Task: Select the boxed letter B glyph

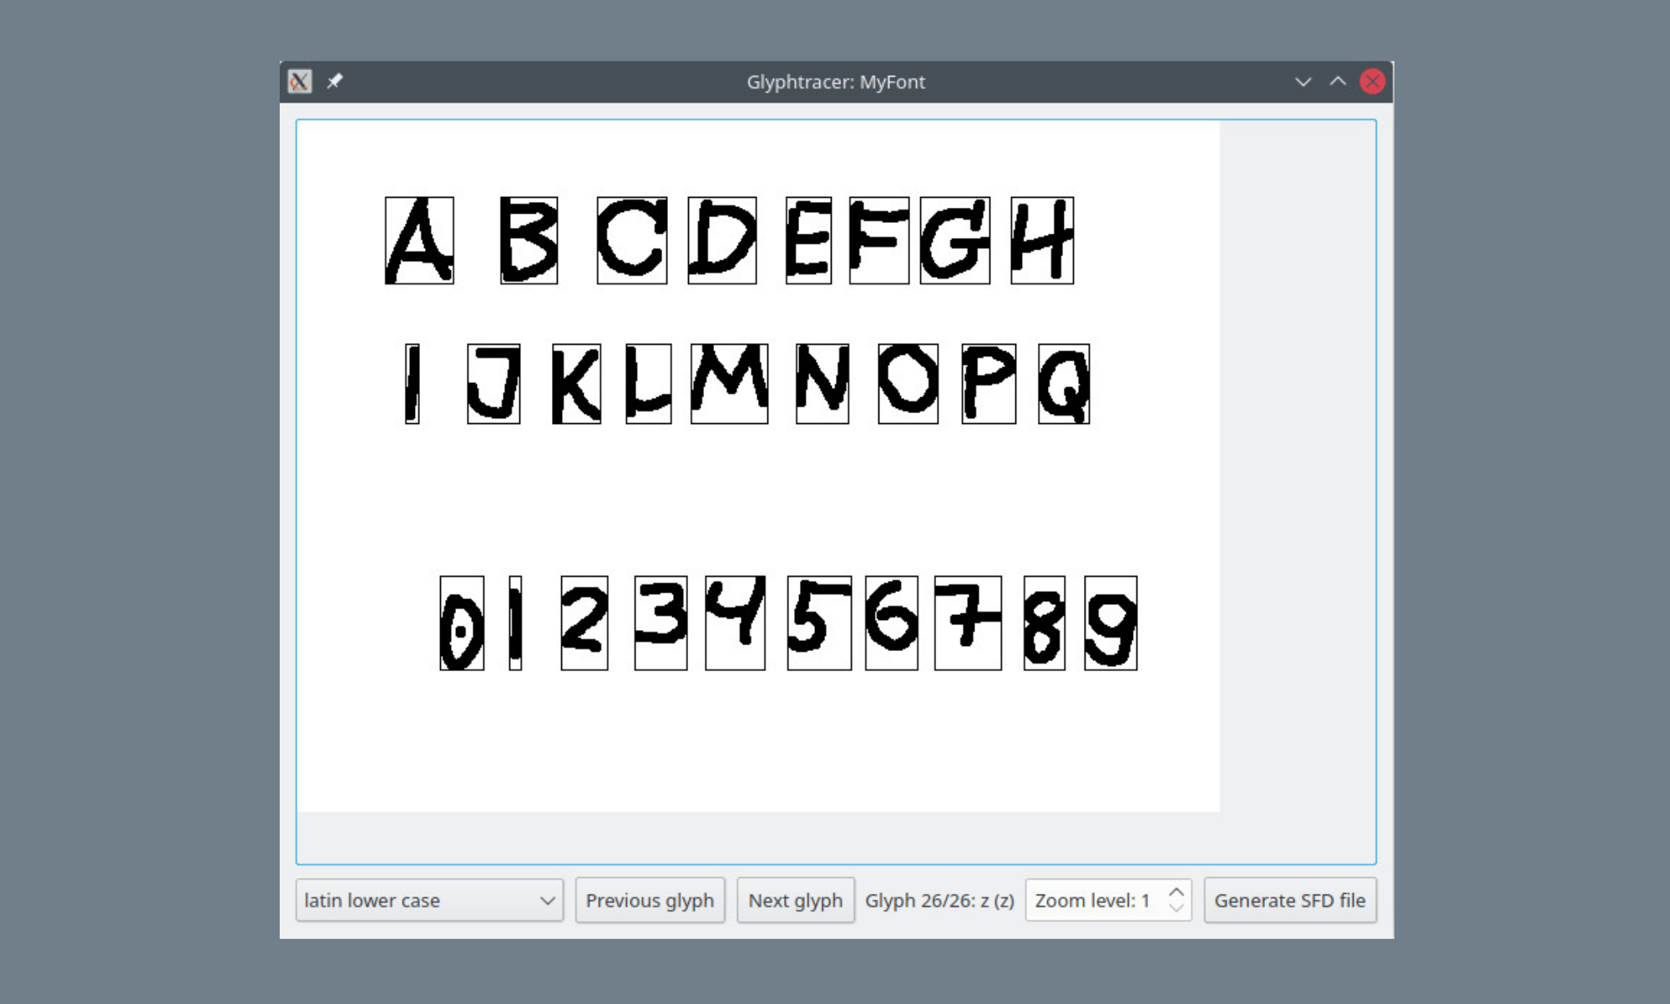Action: click(x=529, y=240)
